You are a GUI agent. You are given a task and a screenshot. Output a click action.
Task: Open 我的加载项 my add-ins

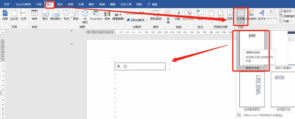pos(136,20)
